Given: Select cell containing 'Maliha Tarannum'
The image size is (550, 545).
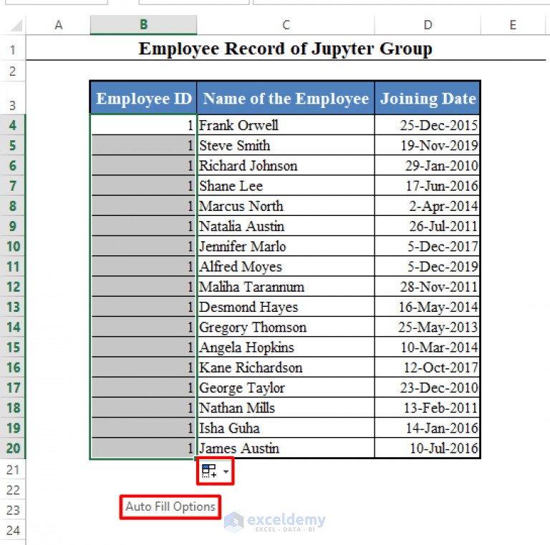Looking at the screenshot, I should (x=286, y=287).
